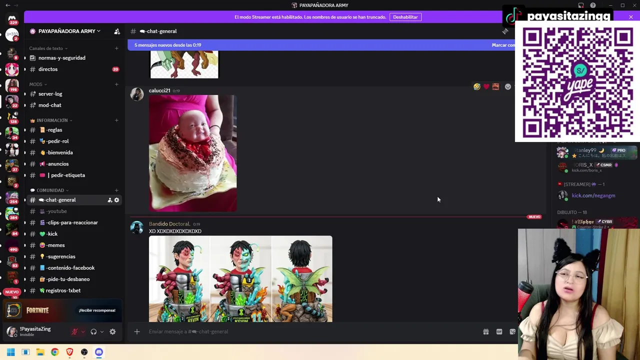This screenshot has height=360, width=640.
Task: Open the normas-y-seguridad channel
Action: coord(74,58)
